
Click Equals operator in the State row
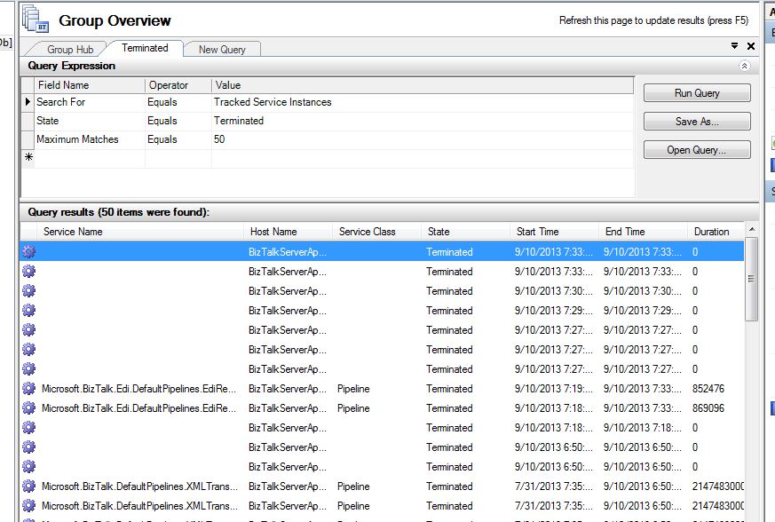pos(178,121)
